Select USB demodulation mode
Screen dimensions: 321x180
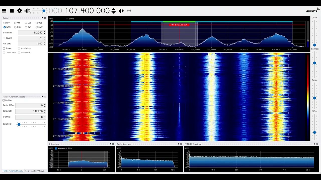point(39,23)
